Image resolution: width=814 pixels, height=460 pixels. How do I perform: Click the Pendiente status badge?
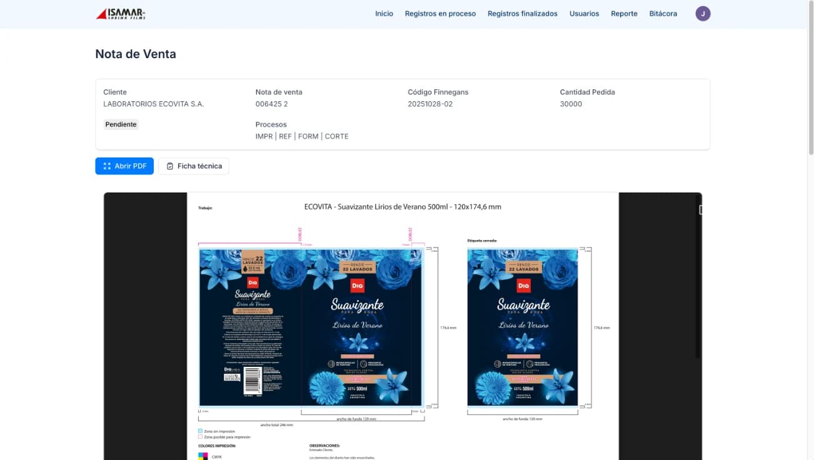click(121, 124)
